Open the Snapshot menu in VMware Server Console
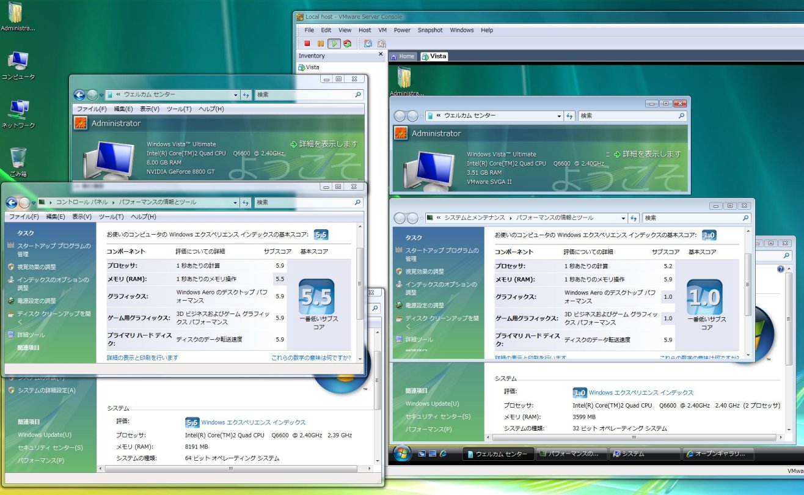 [429, 30]
